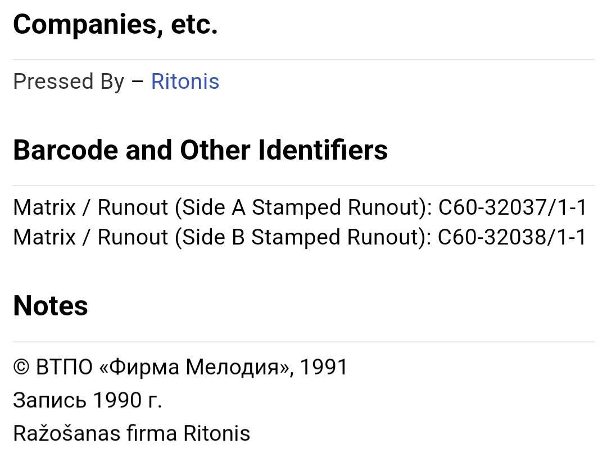The width and height of the screenshot is (607, 462).
Task: Click the year 1991 in notes
Action: tap(324, 367)
